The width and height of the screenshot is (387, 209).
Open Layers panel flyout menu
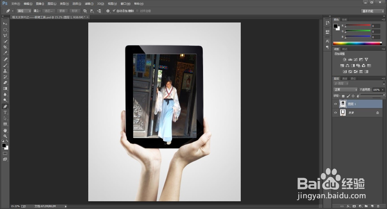pos(383,78)
